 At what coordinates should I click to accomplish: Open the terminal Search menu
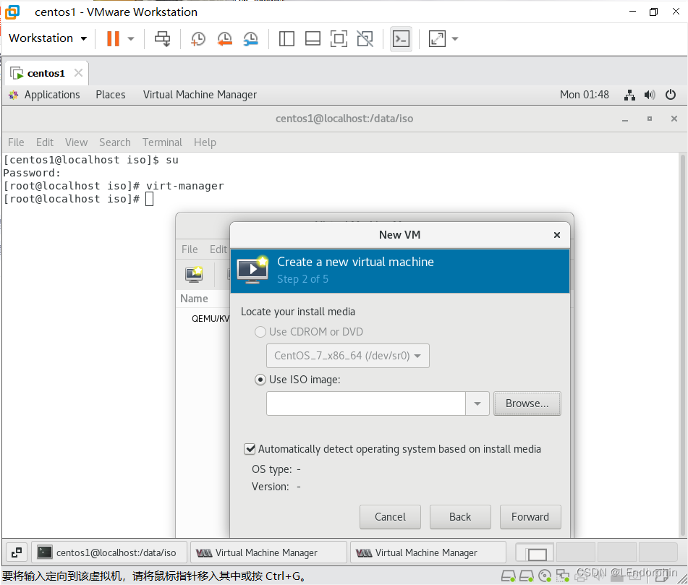coord(115,142)
